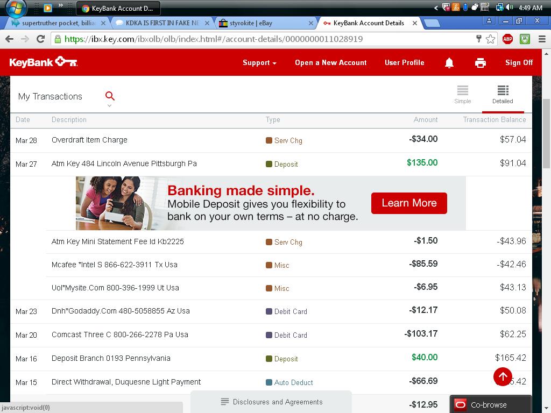
Task: Open the transaction search magnifier
Action: (x=110, y=96)
